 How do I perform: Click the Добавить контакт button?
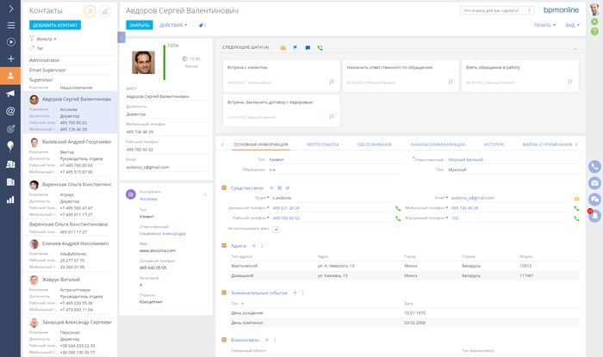[x=55, y=26]
